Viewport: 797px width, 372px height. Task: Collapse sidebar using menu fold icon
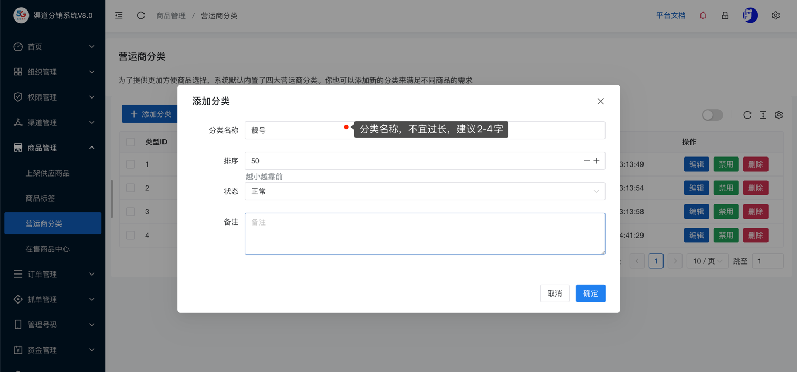tap(119, 16)
